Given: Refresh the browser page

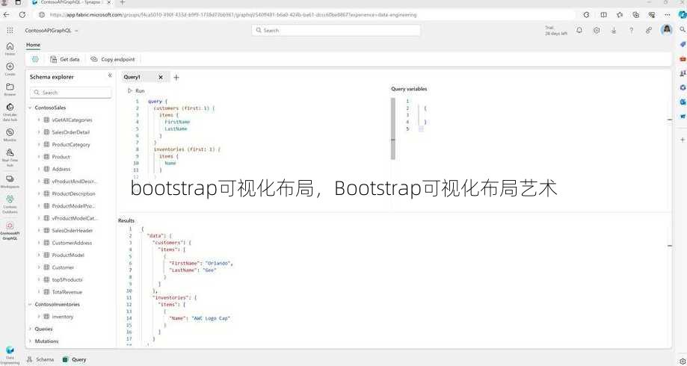Looking at the screenshot, I should 22,14.
